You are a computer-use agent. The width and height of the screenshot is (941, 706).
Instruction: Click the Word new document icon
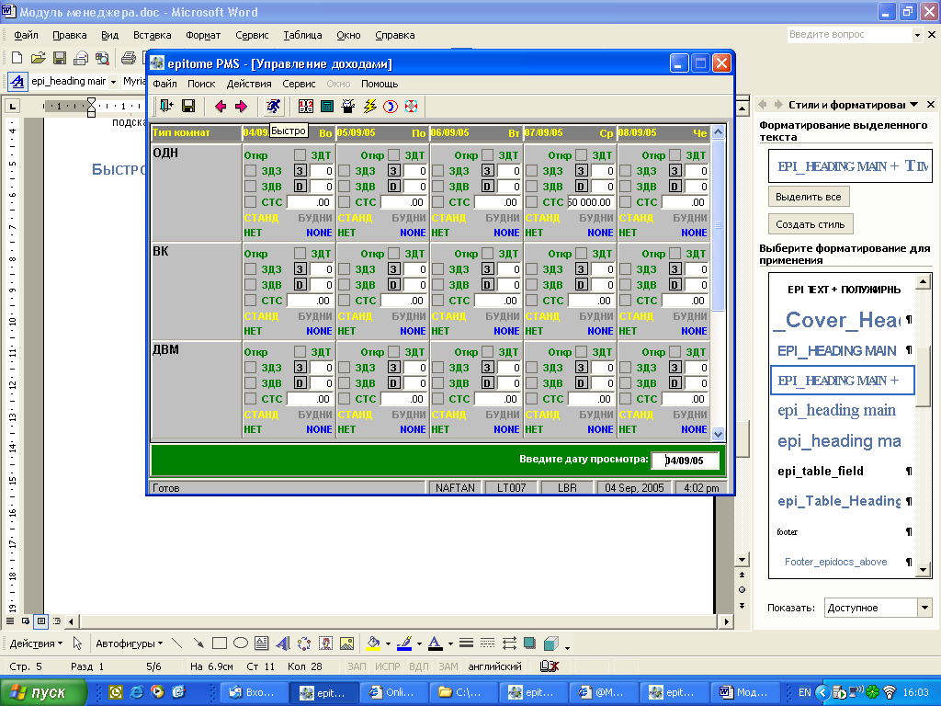click(17, 58)
